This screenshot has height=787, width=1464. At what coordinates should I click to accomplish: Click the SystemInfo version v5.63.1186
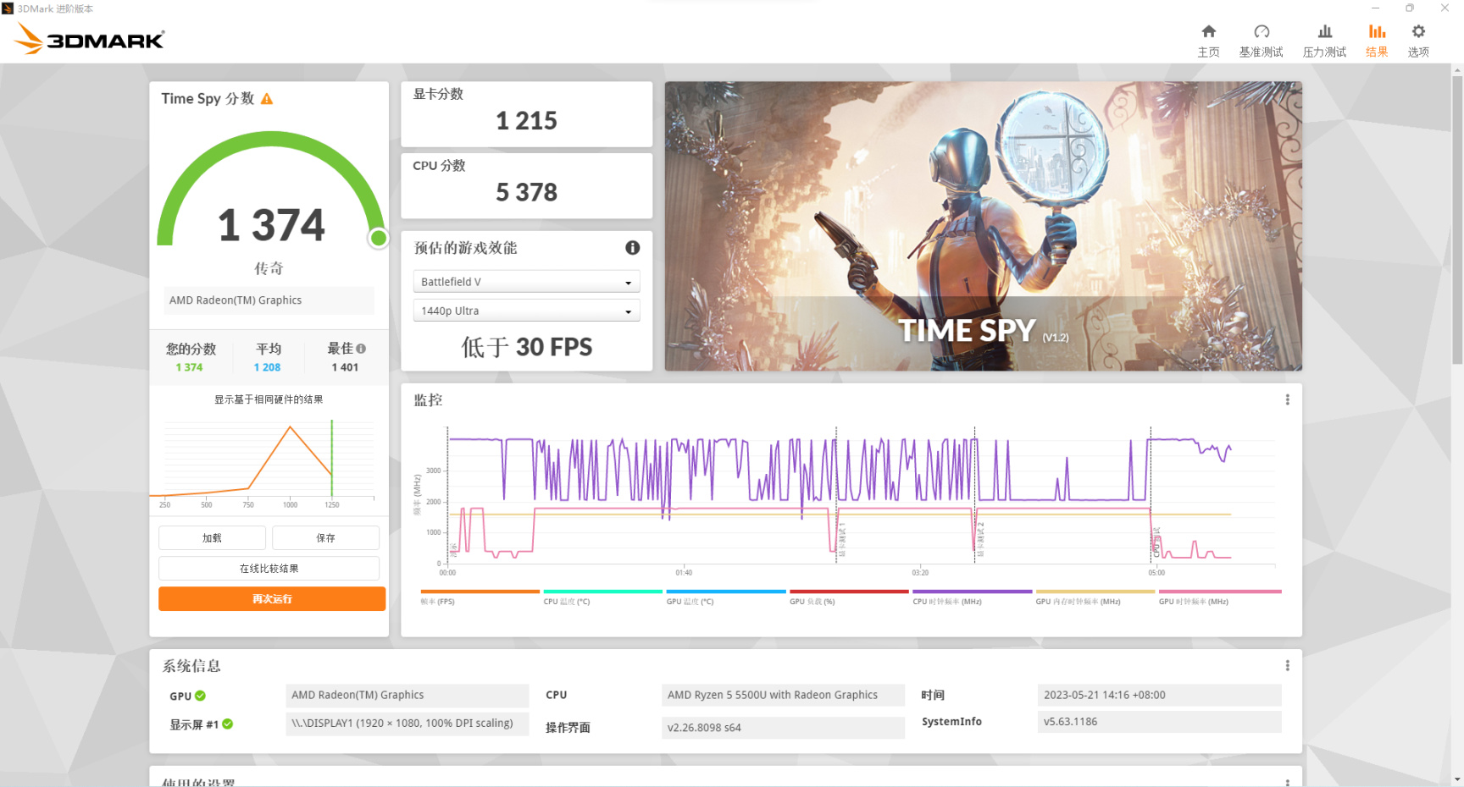coord(1159,722)
